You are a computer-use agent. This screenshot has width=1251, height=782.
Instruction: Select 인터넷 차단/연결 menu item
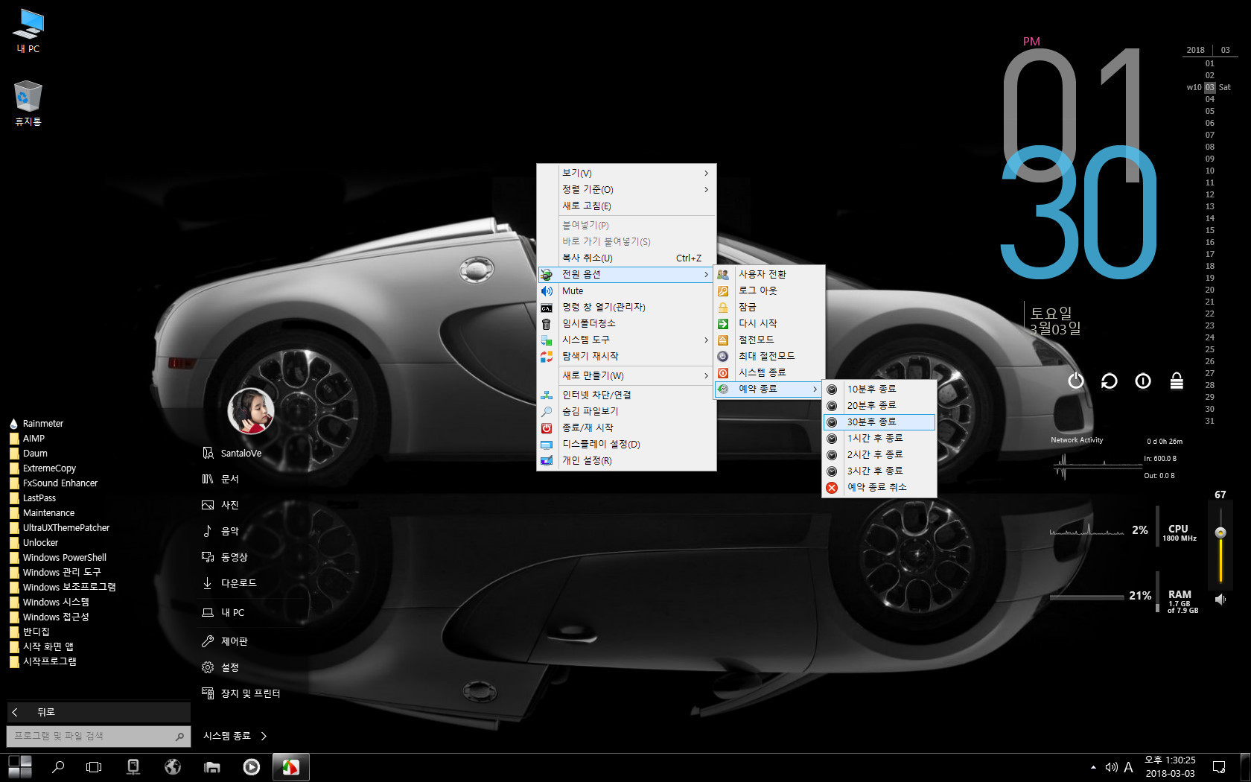tap(626, 395)
